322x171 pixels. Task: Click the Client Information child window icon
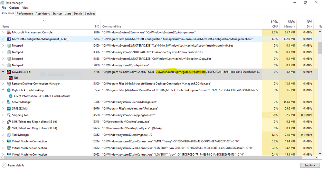pos(11,96)
